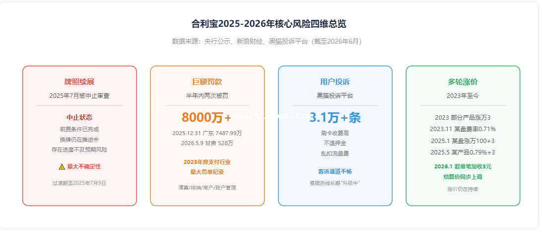Click the note 客服热线长期"升级中"

coord(336,183)
